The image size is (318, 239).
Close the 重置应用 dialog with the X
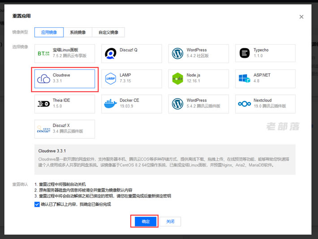point(301,17)
